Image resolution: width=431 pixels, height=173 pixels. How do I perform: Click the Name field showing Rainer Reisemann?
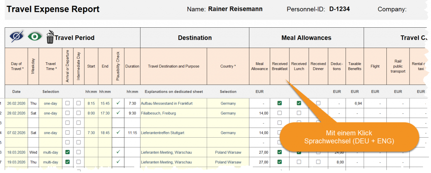pos(235,9)
